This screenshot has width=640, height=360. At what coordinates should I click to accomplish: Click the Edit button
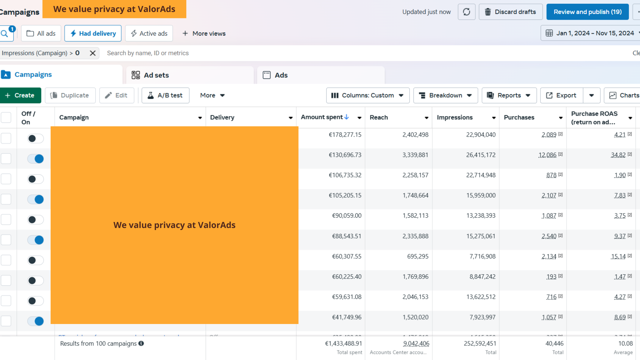tap(117, 95)
